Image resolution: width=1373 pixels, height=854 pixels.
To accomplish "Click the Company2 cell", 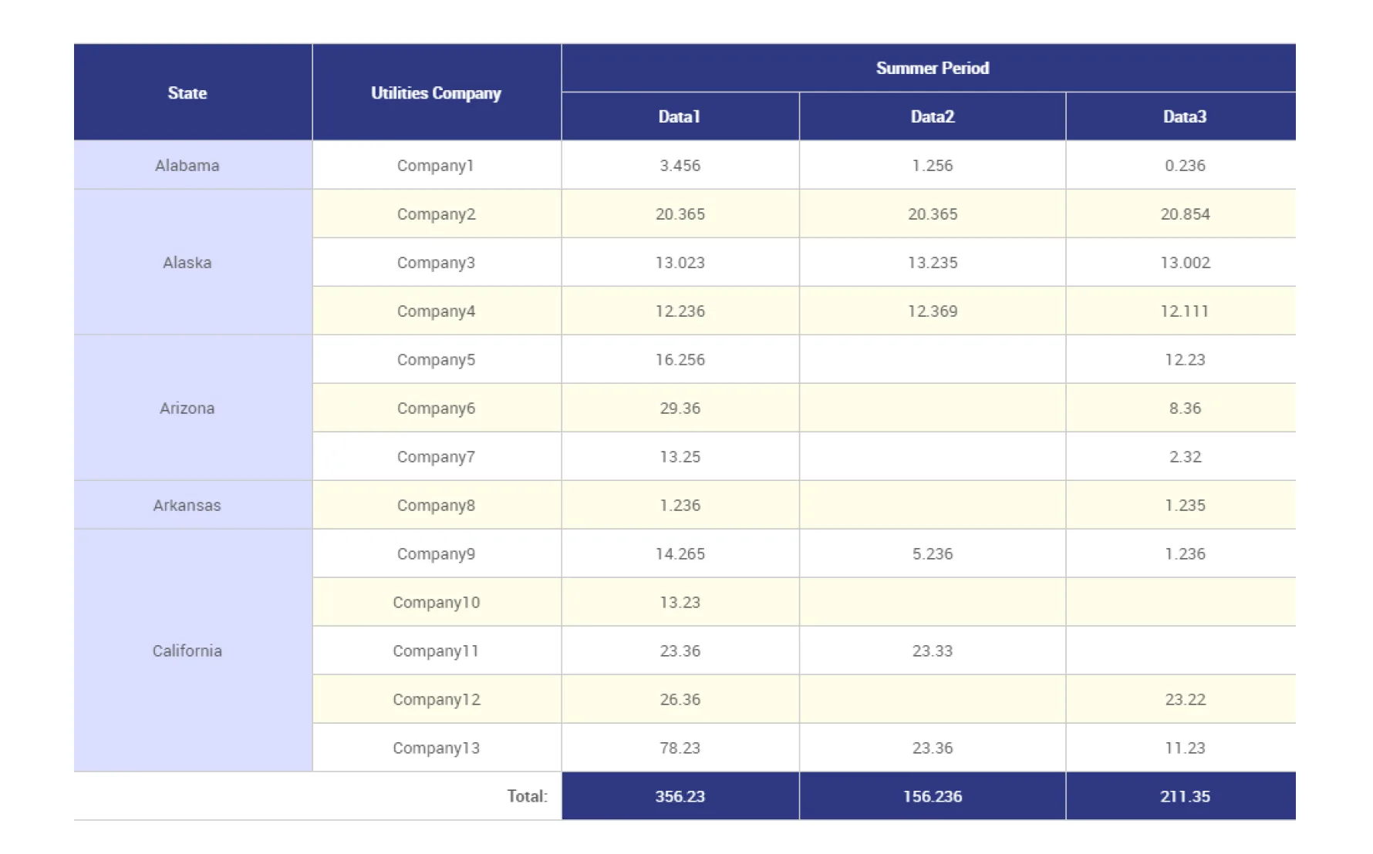I will tap(437, 213).
